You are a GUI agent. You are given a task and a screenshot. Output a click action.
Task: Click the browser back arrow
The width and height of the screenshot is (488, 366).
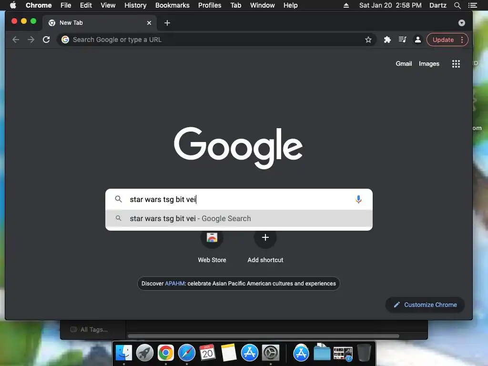(x=16, y=40)
